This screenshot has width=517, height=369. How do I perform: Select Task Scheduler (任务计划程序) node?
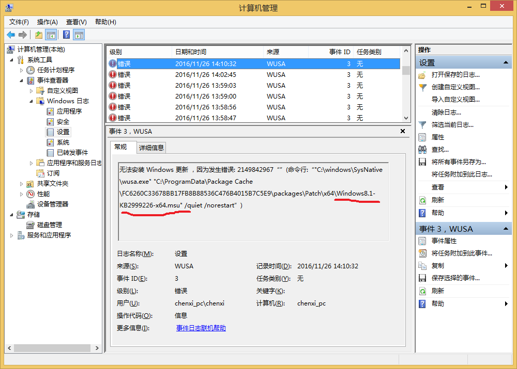[56, 70]
